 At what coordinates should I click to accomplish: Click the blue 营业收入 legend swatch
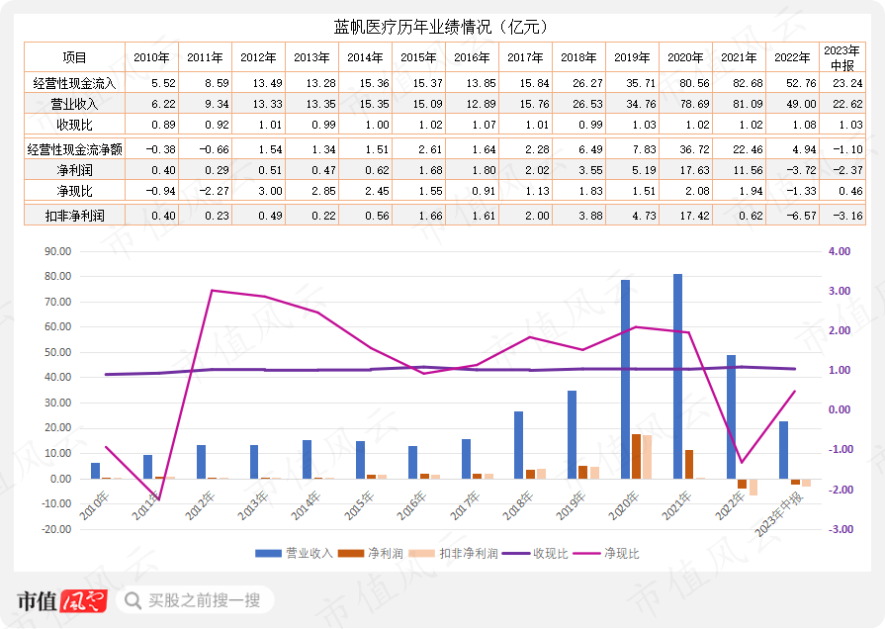[x=268, y=553]
